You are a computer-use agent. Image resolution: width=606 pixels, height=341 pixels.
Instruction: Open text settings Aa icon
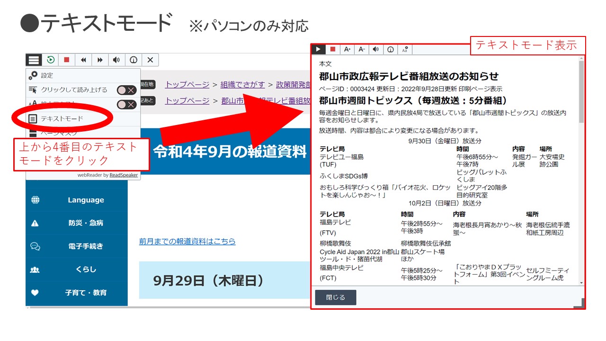tap(405, 49)
